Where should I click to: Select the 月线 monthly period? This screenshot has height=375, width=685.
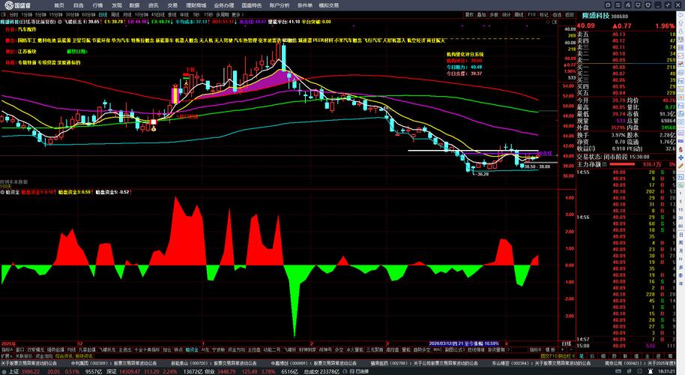127,14
